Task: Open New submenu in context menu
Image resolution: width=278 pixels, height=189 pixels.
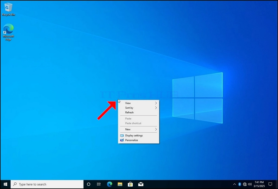Action: coord(138,129)
